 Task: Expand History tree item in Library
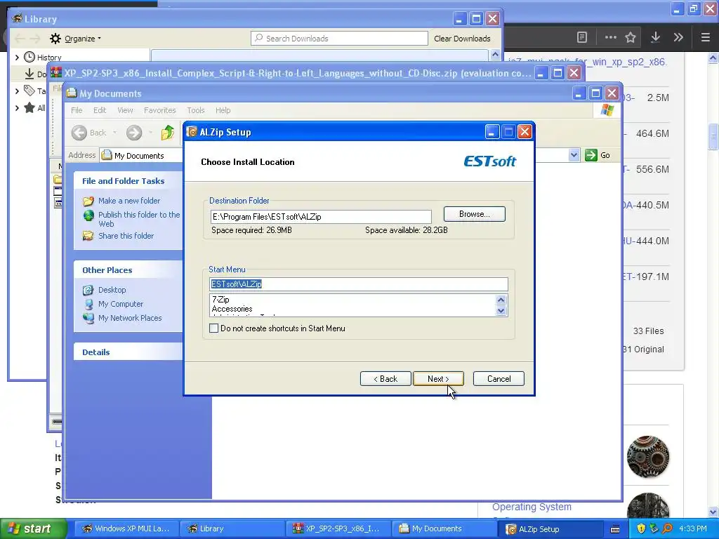click(17, 58)
